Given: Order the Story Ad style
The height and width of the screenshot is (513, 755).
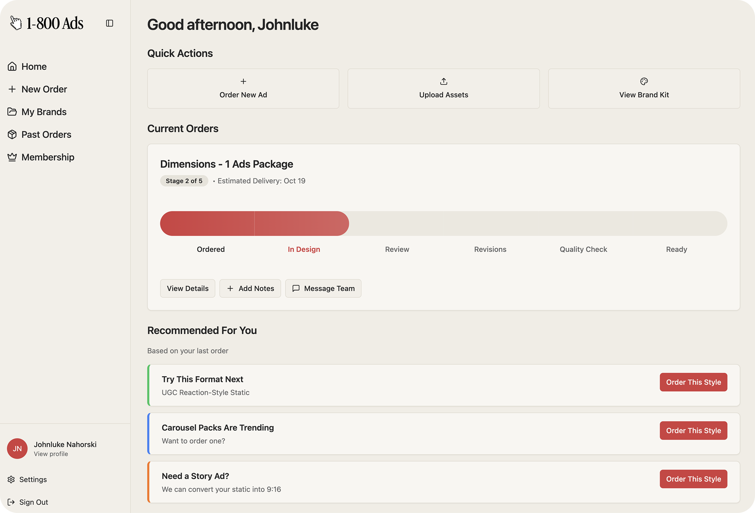Looking at the screenshot, I should (x=693, y=479).
